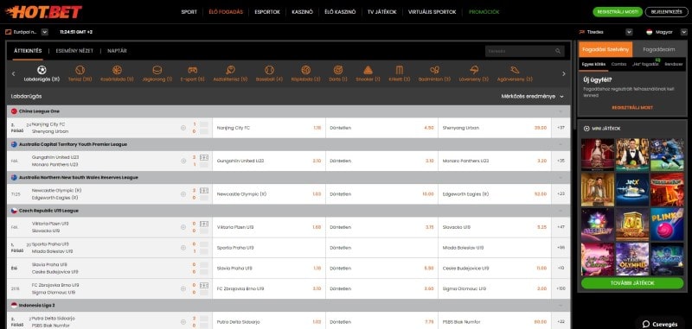Bet on Döntetlen 10.00 for Newcastle Olympic

[x=381, y=193]
